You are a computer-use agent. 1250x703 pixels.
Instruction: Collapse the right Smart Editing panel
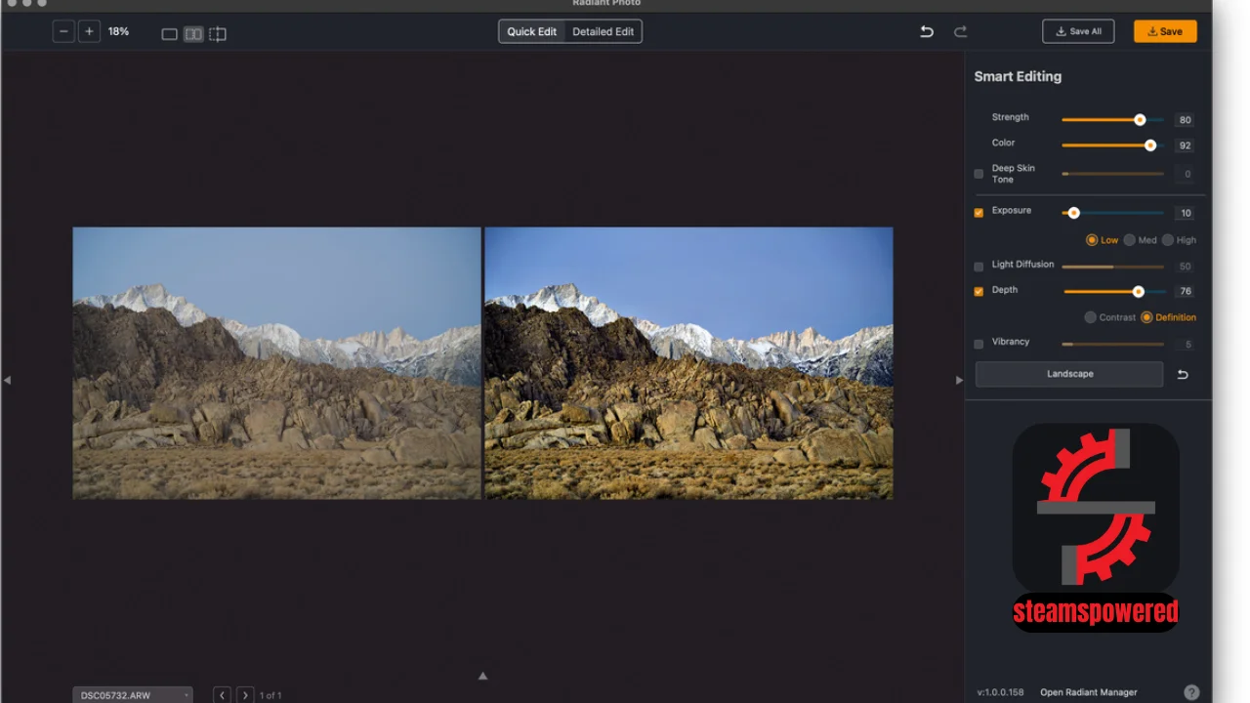pyautogui.click(x=959, y=380)
